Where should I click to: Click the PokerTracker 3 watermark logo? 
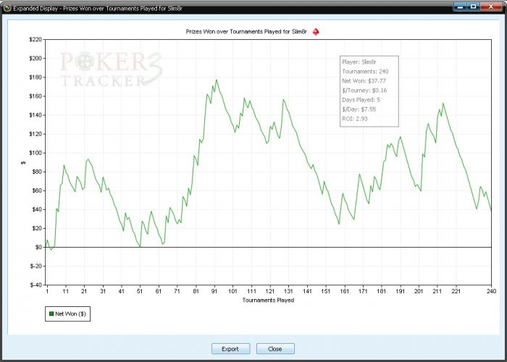point(111,70)
